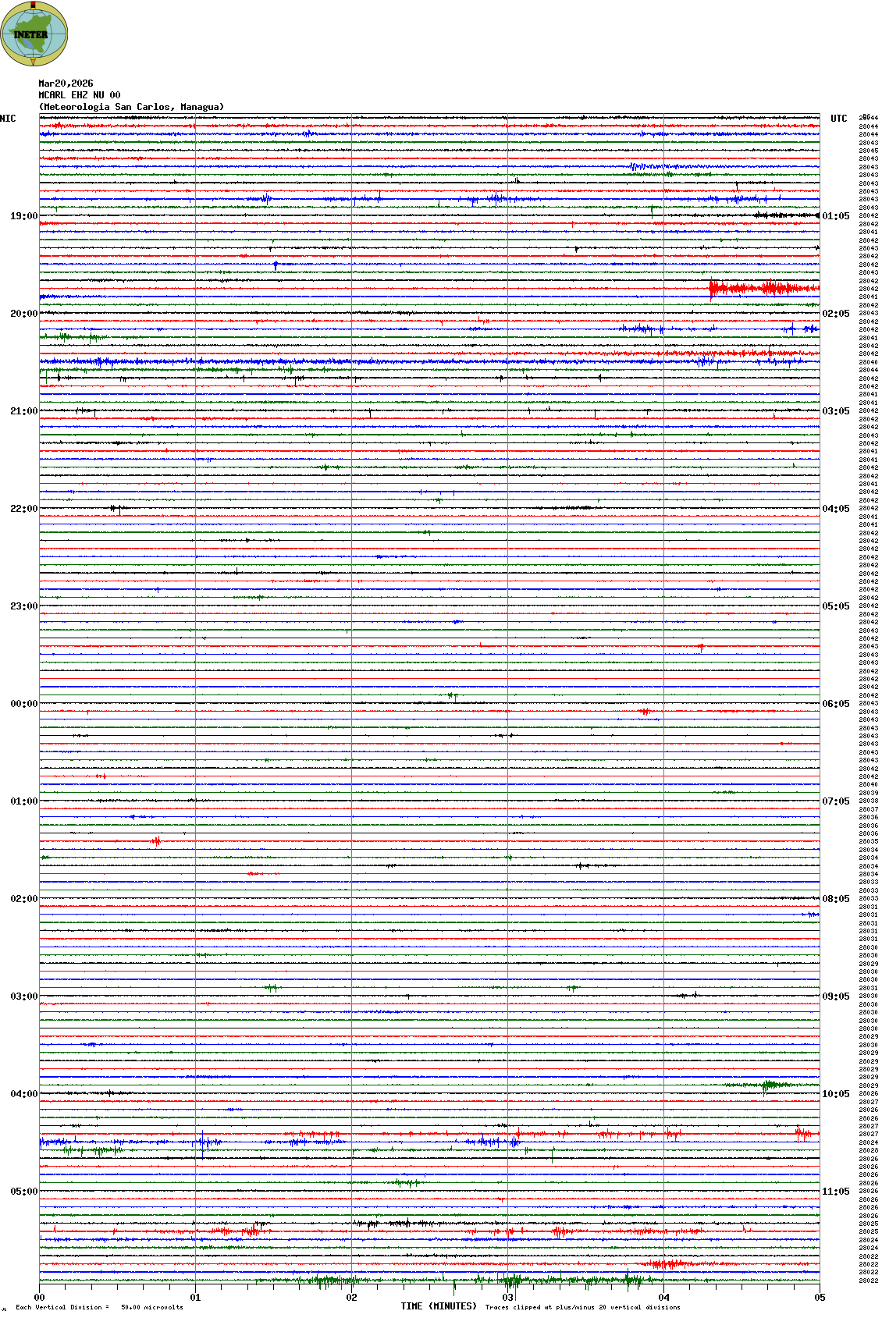Click the MCARL EHZ NU 00 station label
The width and height of the screenshot is (882, 1318).
point(79,95)
